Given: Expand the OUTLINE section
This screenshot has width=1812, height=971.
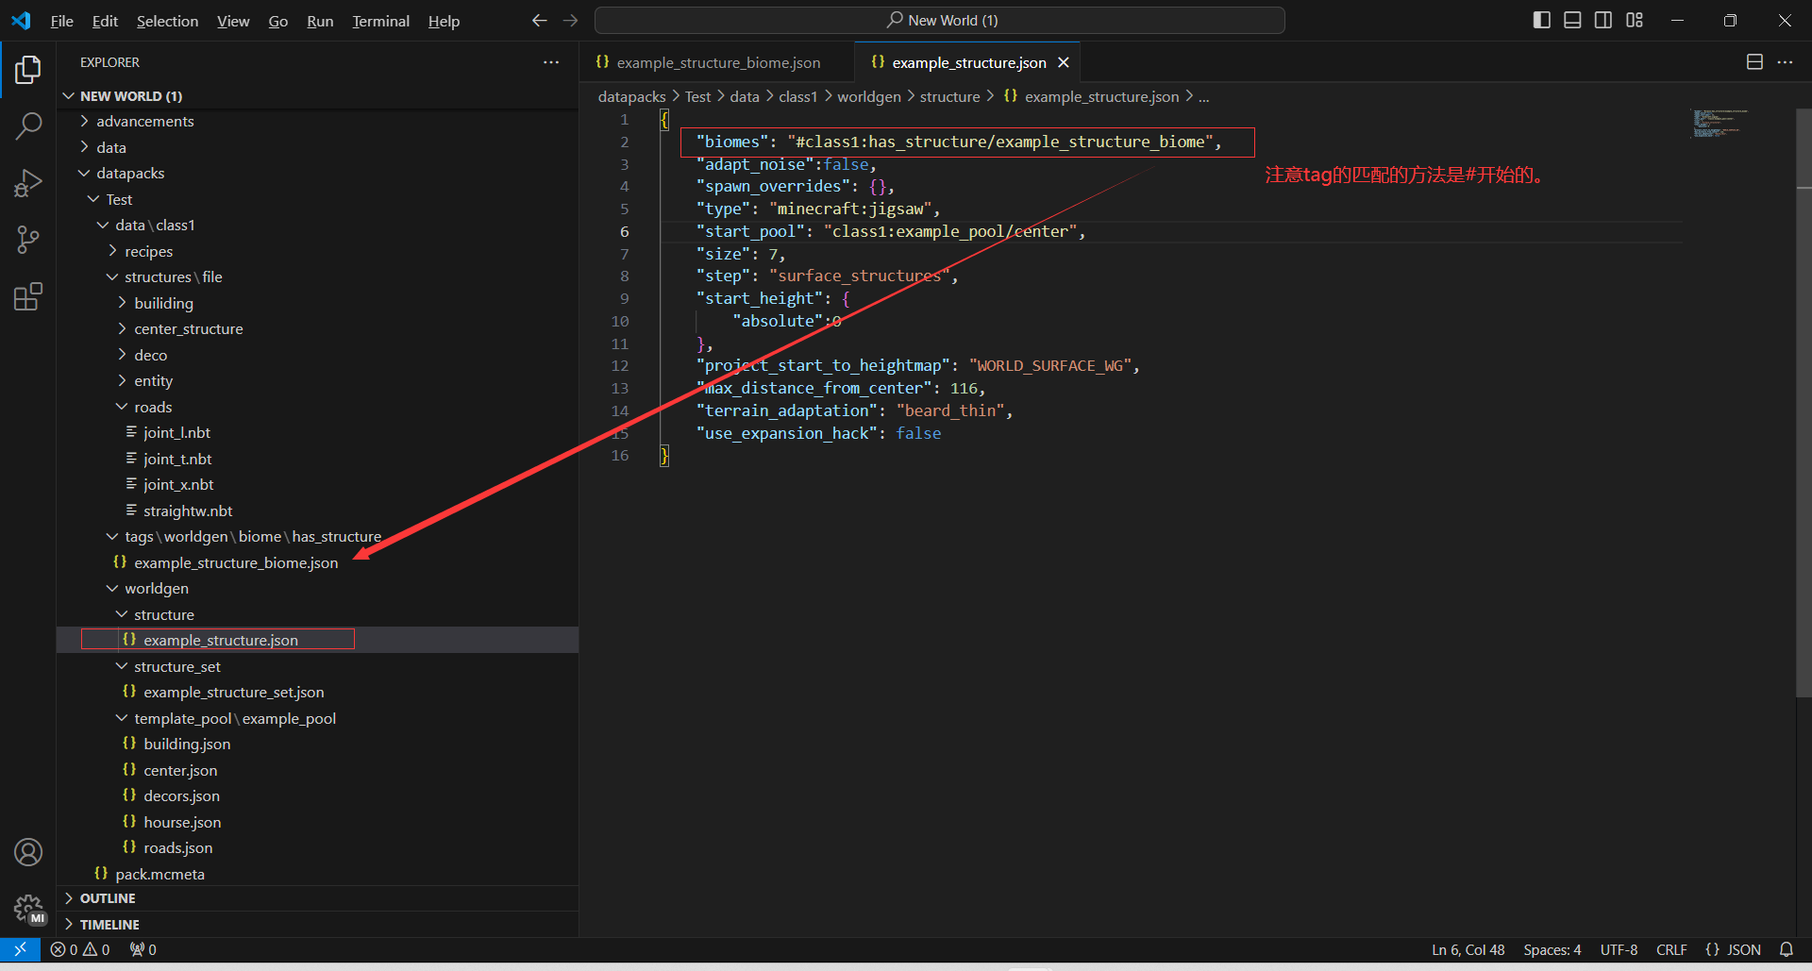Looking at the screenshot, I should click(317, 898).
